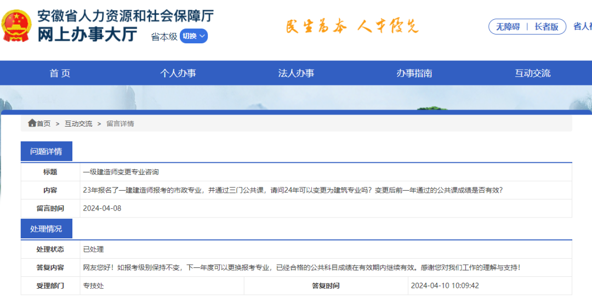The width and height of the screenshot is (592, 297).
Task: Open the 个人办事 navigation tab
Action: (x=178, y=73)
